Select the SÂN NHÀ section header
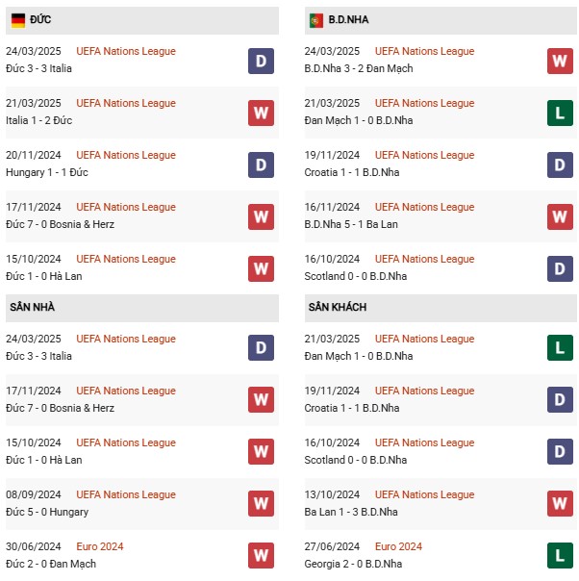 [x=142, y=308]
